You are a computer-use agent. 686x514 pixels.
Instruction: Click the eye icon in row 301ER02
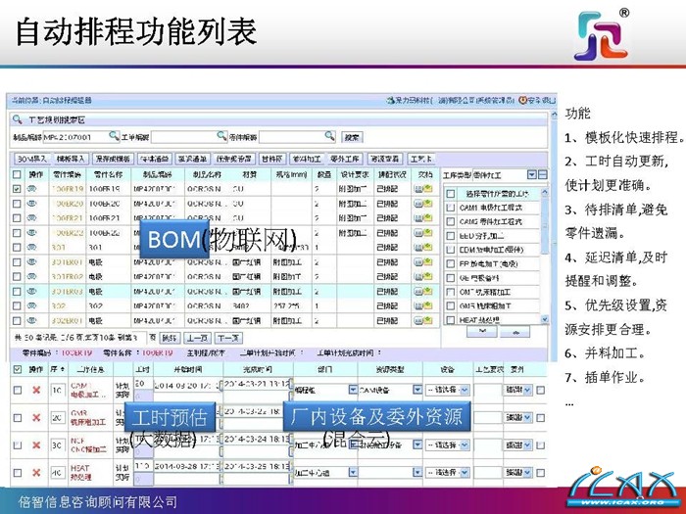click(32, 276)
